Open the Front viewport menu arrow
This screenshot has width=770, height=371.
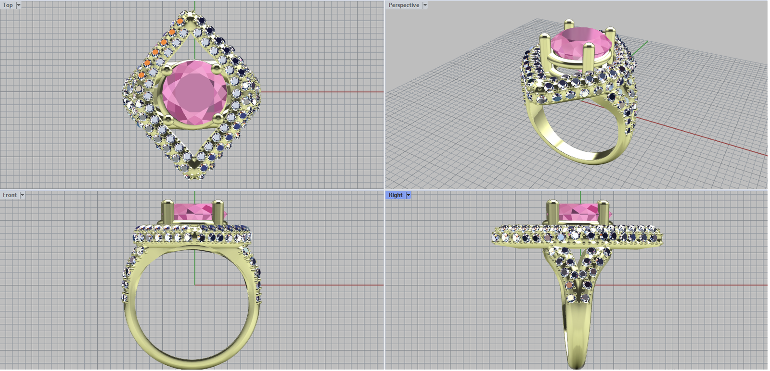pos(22,195)
